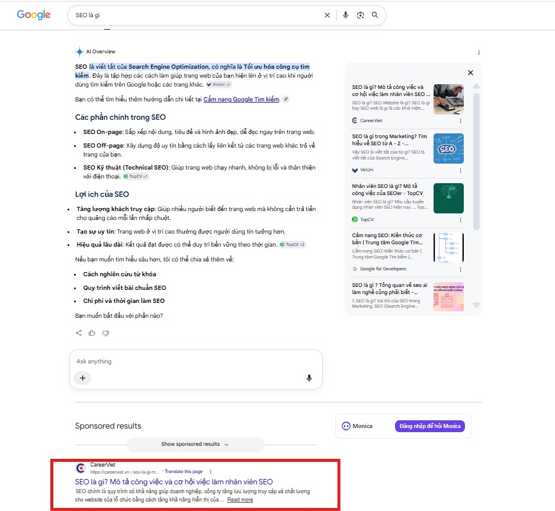Image resolution: width=555 pixels, height=511 pixels.
Task: Open VinUni source card options menu
Action: point(460,170)
